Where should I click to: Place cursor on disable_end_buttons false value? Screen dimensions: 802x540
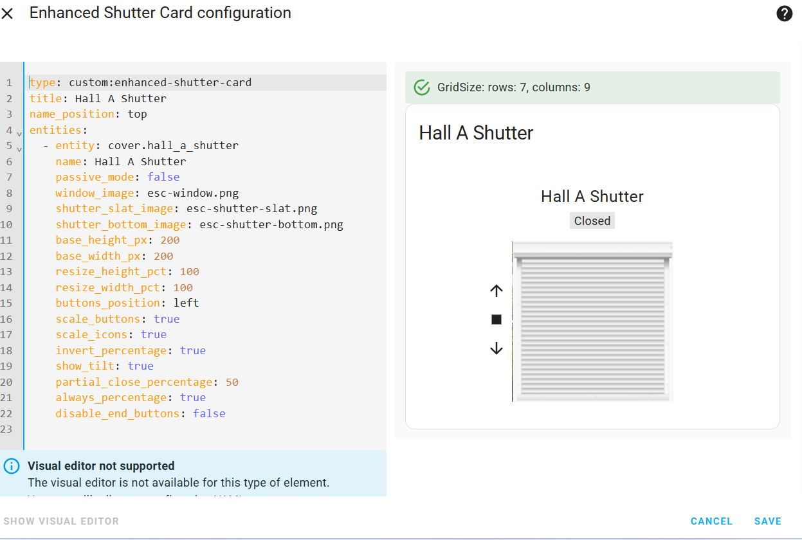(209, 413)
